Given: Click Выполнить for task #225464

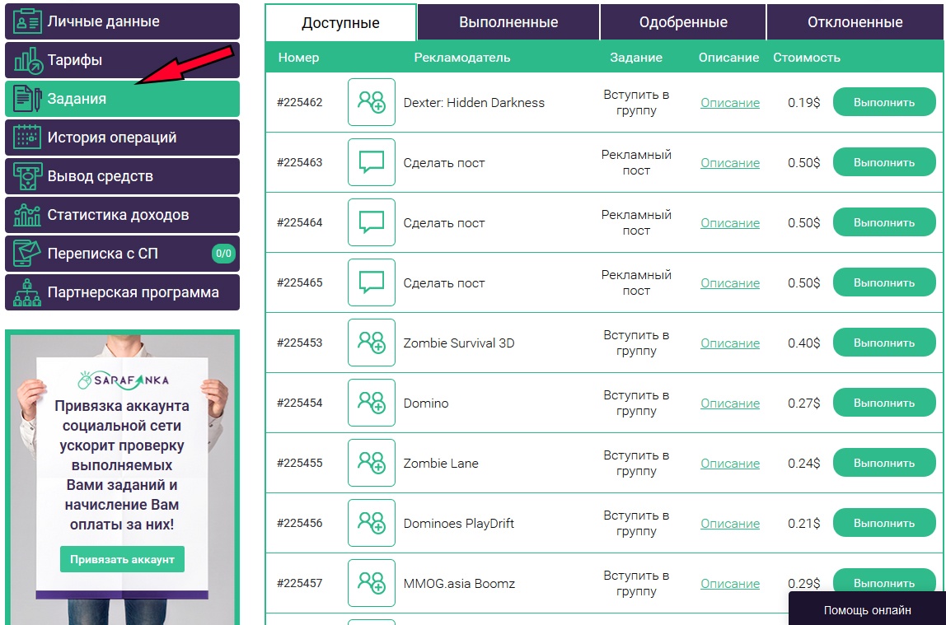Looking at the screenshot, I should [884, 222].
